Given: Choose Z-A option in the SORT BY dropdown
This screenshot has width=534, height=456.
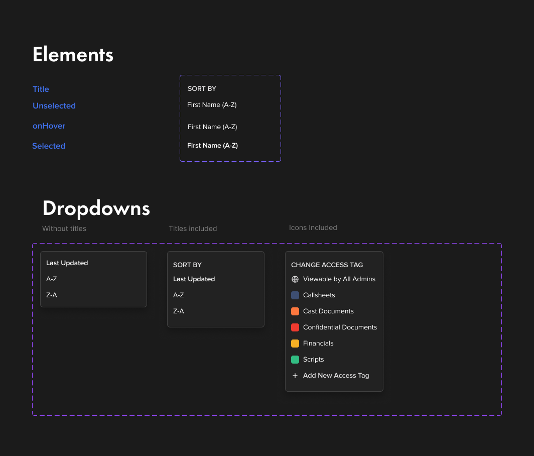Looking at the screenshot, I should (179, 311).
